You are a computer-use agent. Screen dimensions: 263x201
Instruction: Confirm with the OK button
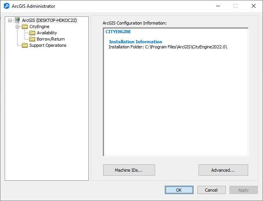click(179, 190)
